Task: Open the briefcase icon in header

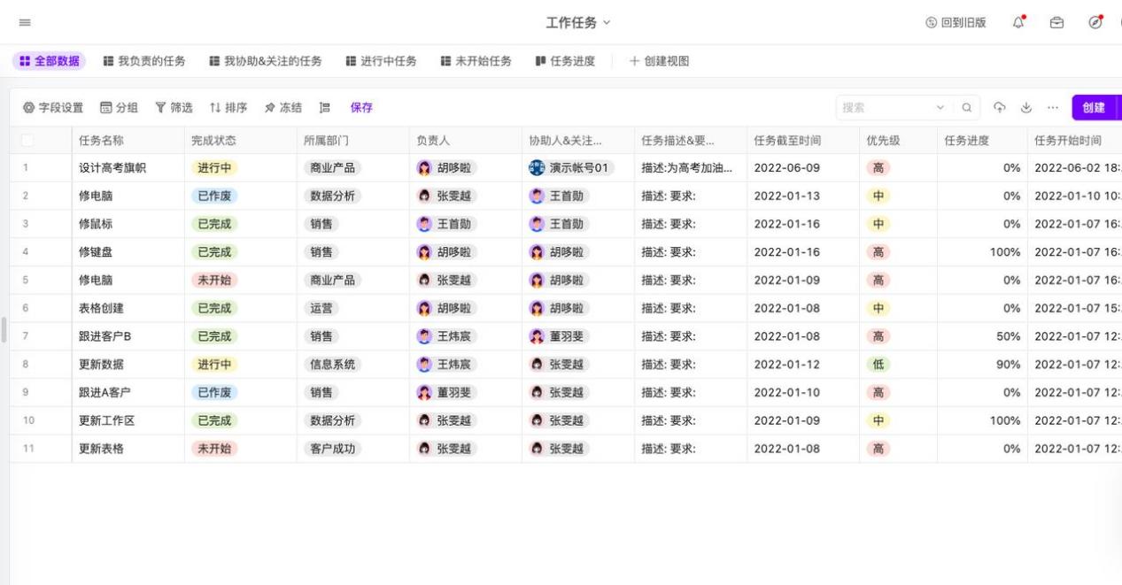Action: [x=1056, y=22]
